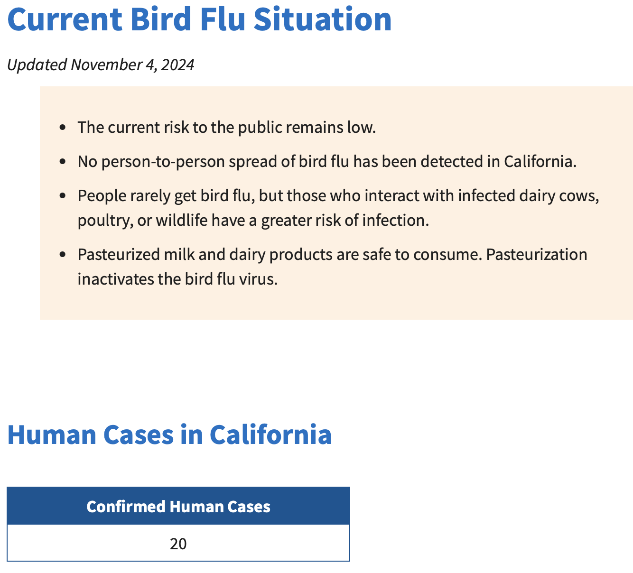Click the line starting with poultry, or wildlife
Screen dimensions: 633x573
[253, 221]
